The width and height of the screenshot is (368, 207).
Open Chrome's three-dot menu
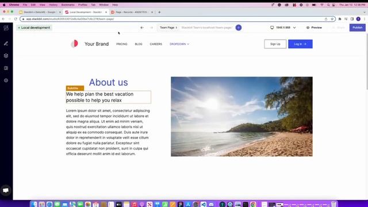(365, 19)
